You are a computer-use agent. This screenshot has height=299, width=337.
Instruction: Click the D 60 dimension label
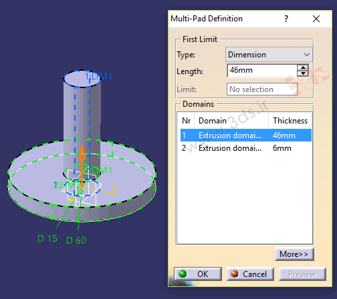coord(76,240)
